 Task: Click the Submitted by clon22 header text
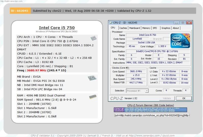click(47, 11)
